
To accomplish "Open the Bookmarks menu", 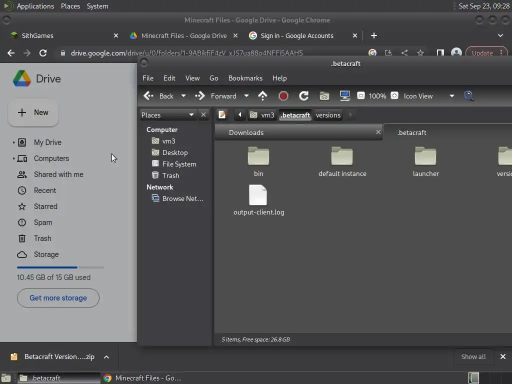I will tap(245, 78).
